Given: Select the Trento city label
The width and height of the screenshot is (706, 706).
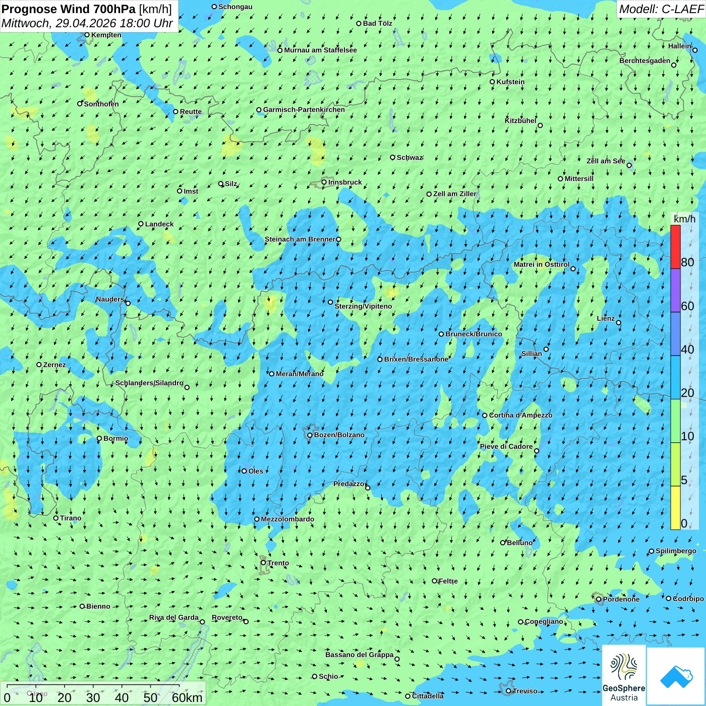Looking at the screenshot, I should pos(278,563).
